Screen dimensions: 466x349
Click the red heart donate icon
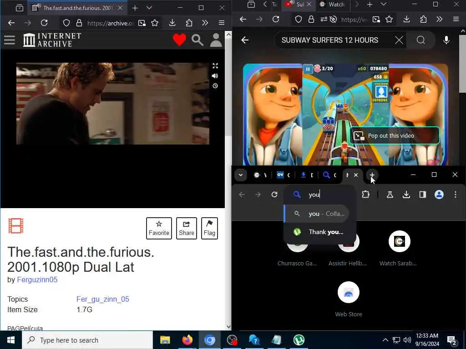coord(179,40)
